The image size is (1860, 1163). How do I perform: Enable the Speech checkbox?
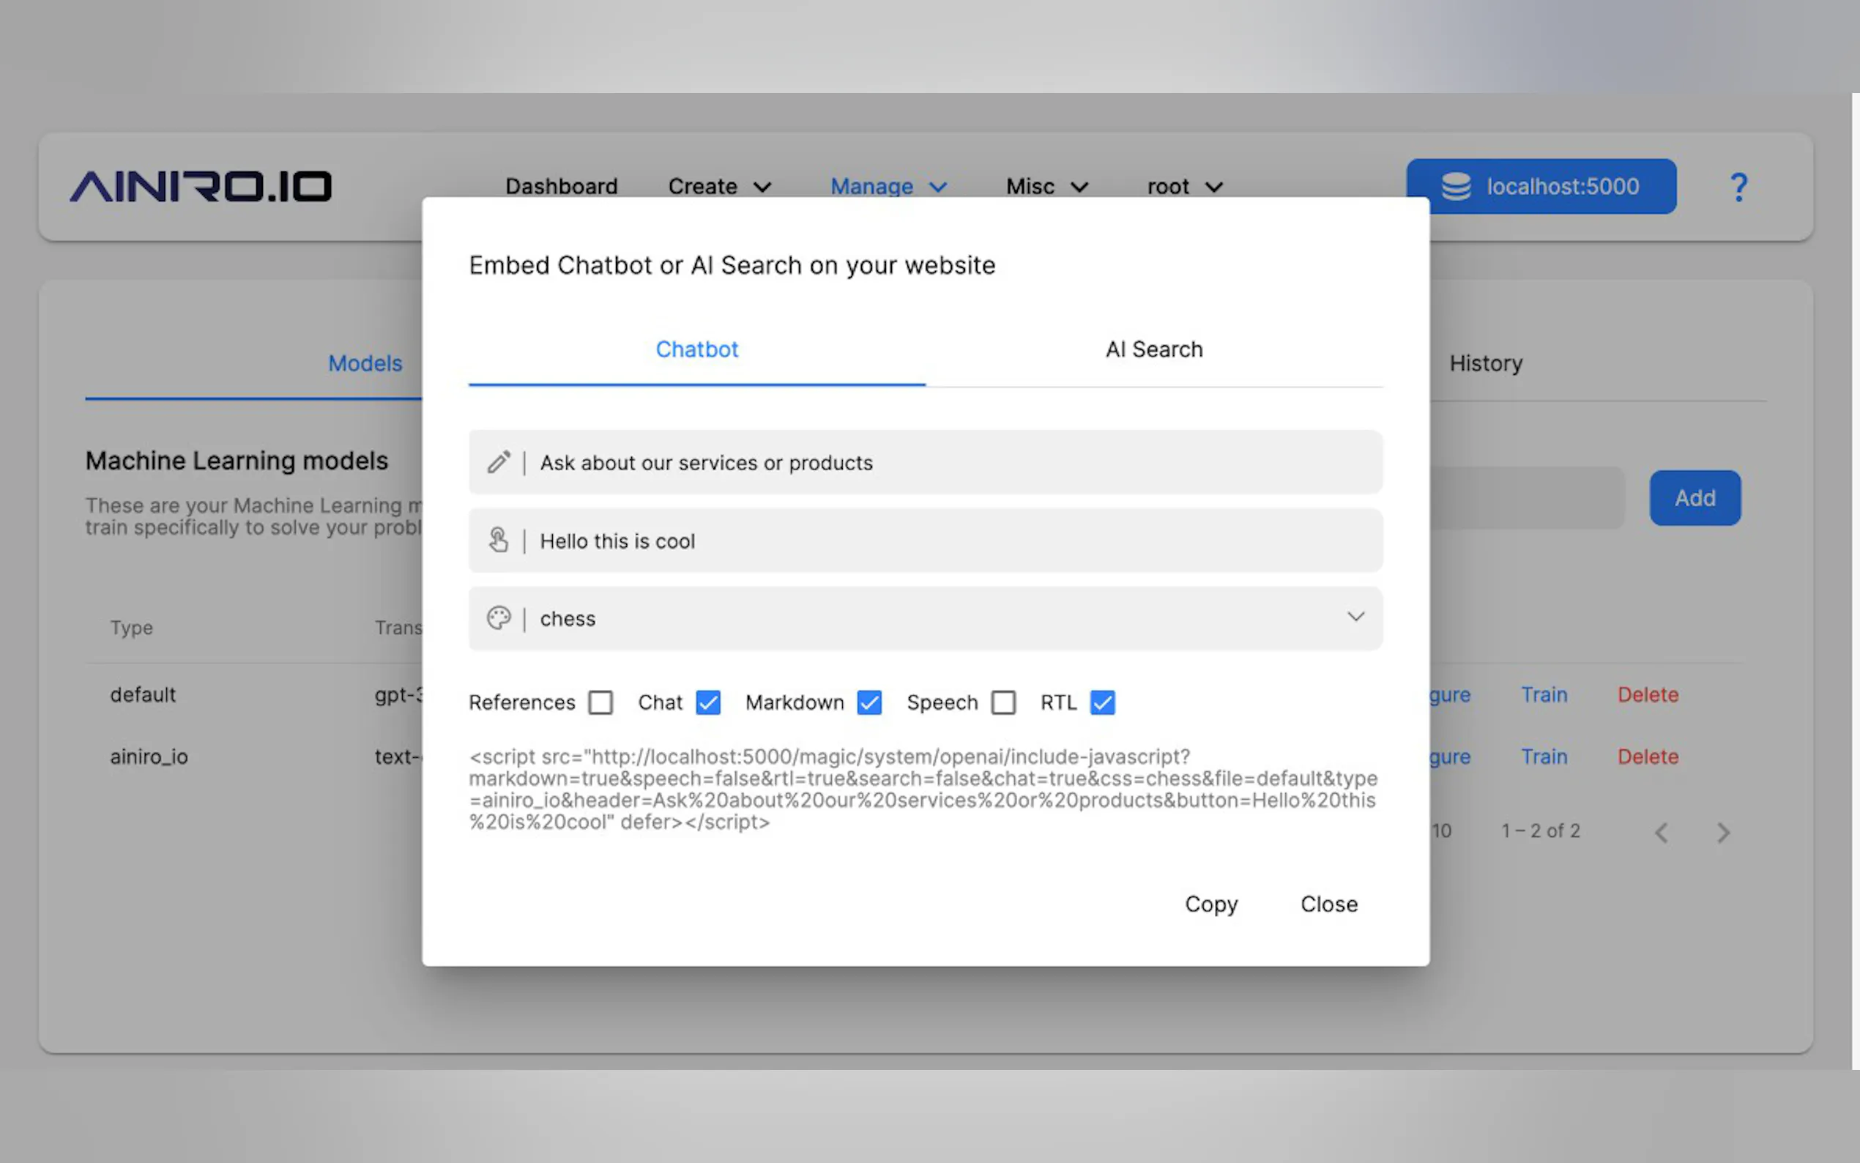[x=1002, y=702]
